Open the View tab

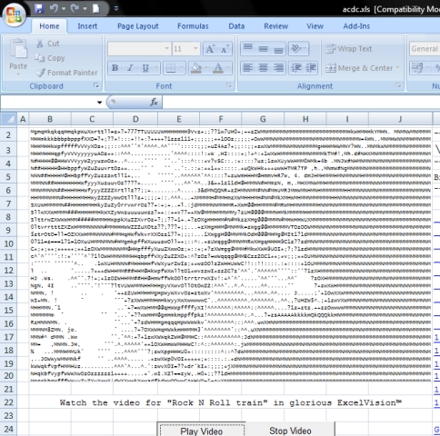(315, 26)
